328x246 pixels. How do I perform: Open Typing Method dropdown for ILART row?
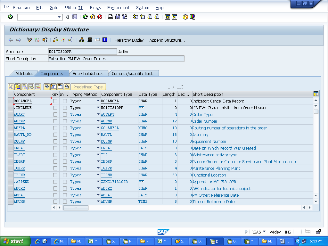[98, 155]
